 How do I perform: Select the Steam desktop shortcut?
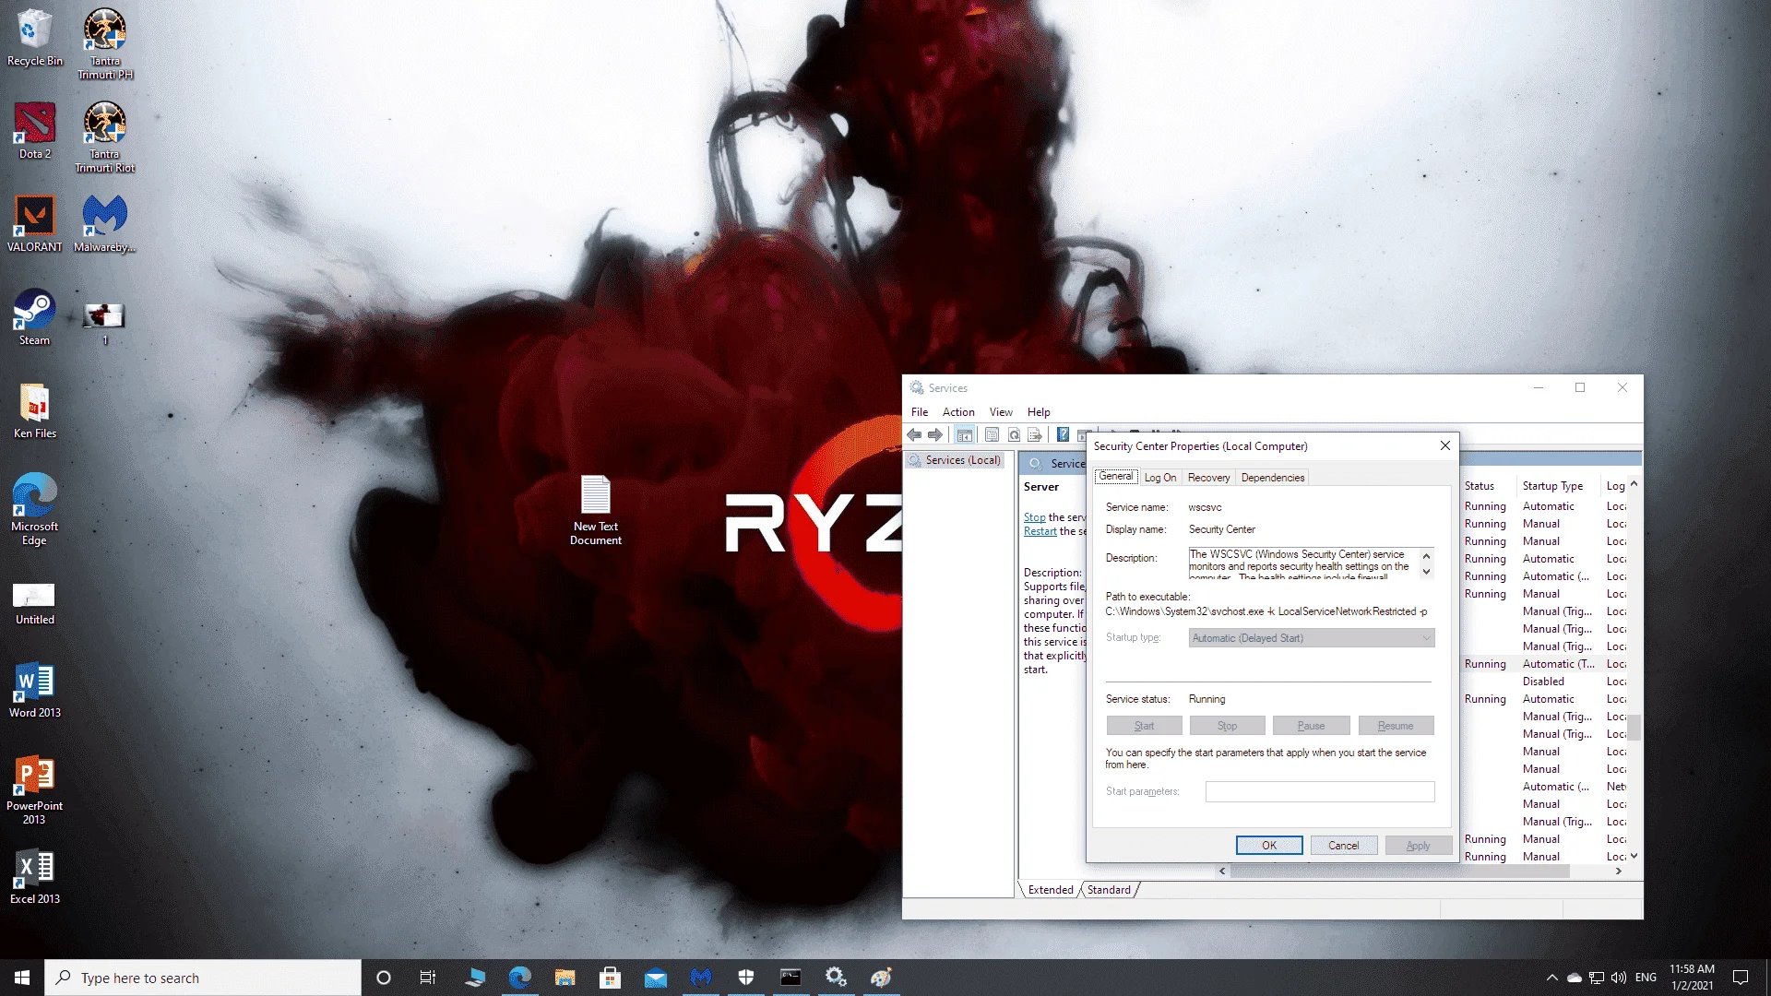point(35,317)
